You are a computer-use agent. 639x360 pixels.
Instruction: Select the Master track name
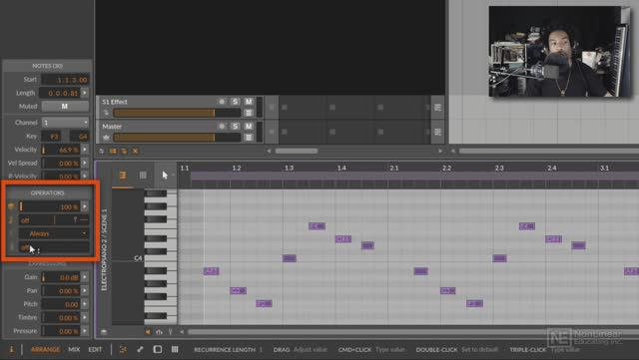112,126
